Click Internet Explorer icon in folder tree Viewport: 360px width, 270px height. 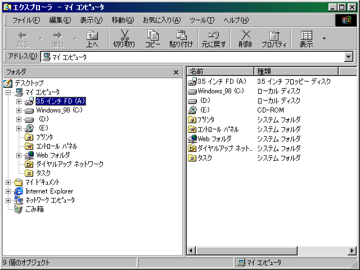pos(19,191)
